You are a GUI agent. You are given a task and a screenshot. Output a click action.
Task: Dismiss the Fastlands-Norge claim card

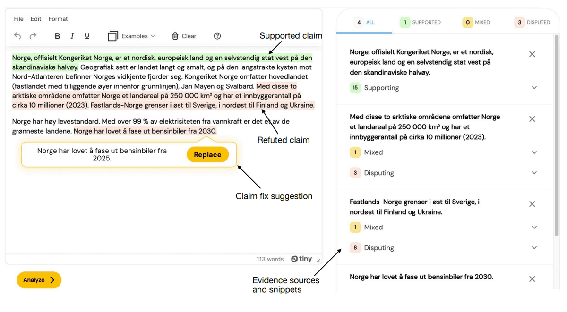coord(532,204)
